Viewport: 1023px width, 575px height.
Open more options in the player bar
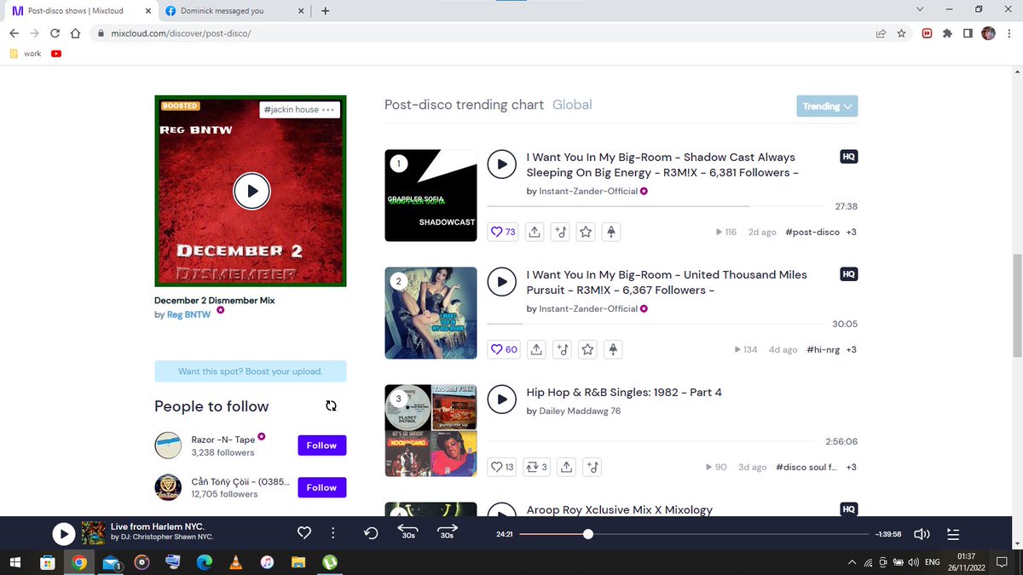tap(332, 533)
